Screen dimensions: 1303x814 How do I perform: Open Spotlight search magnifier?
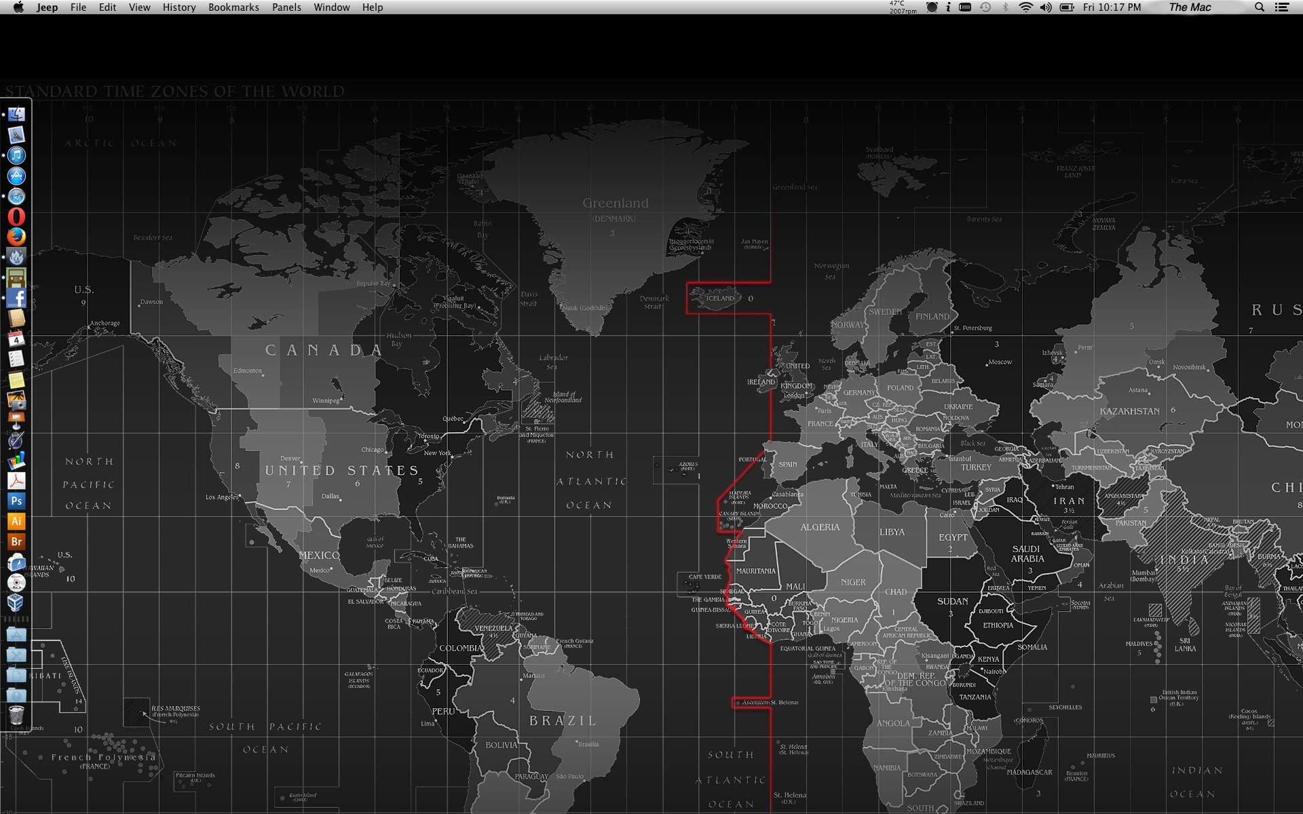[1260, 7]
